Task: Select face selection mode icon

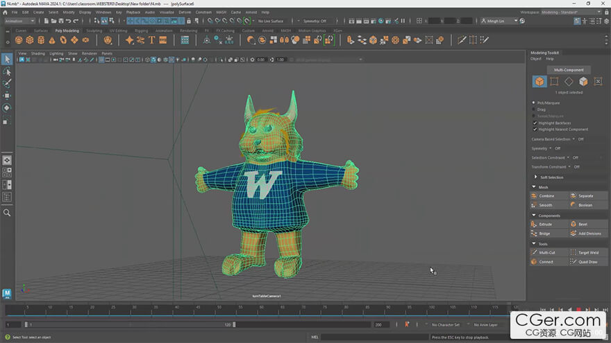Action: [583, 81]
